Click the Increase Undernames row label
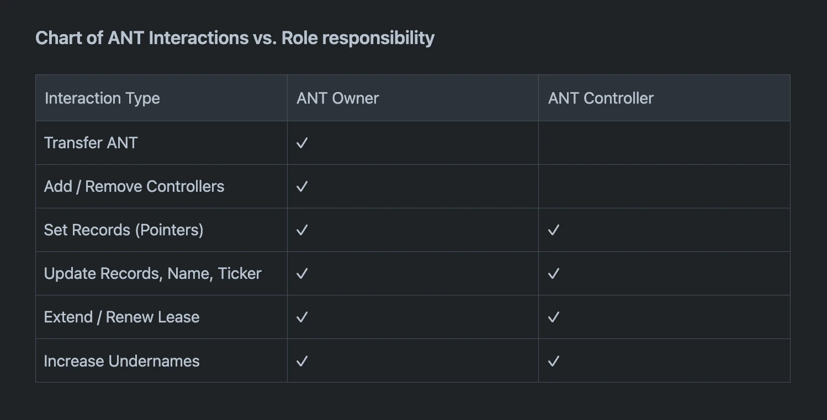827x420 pixels. click(121, 361)
